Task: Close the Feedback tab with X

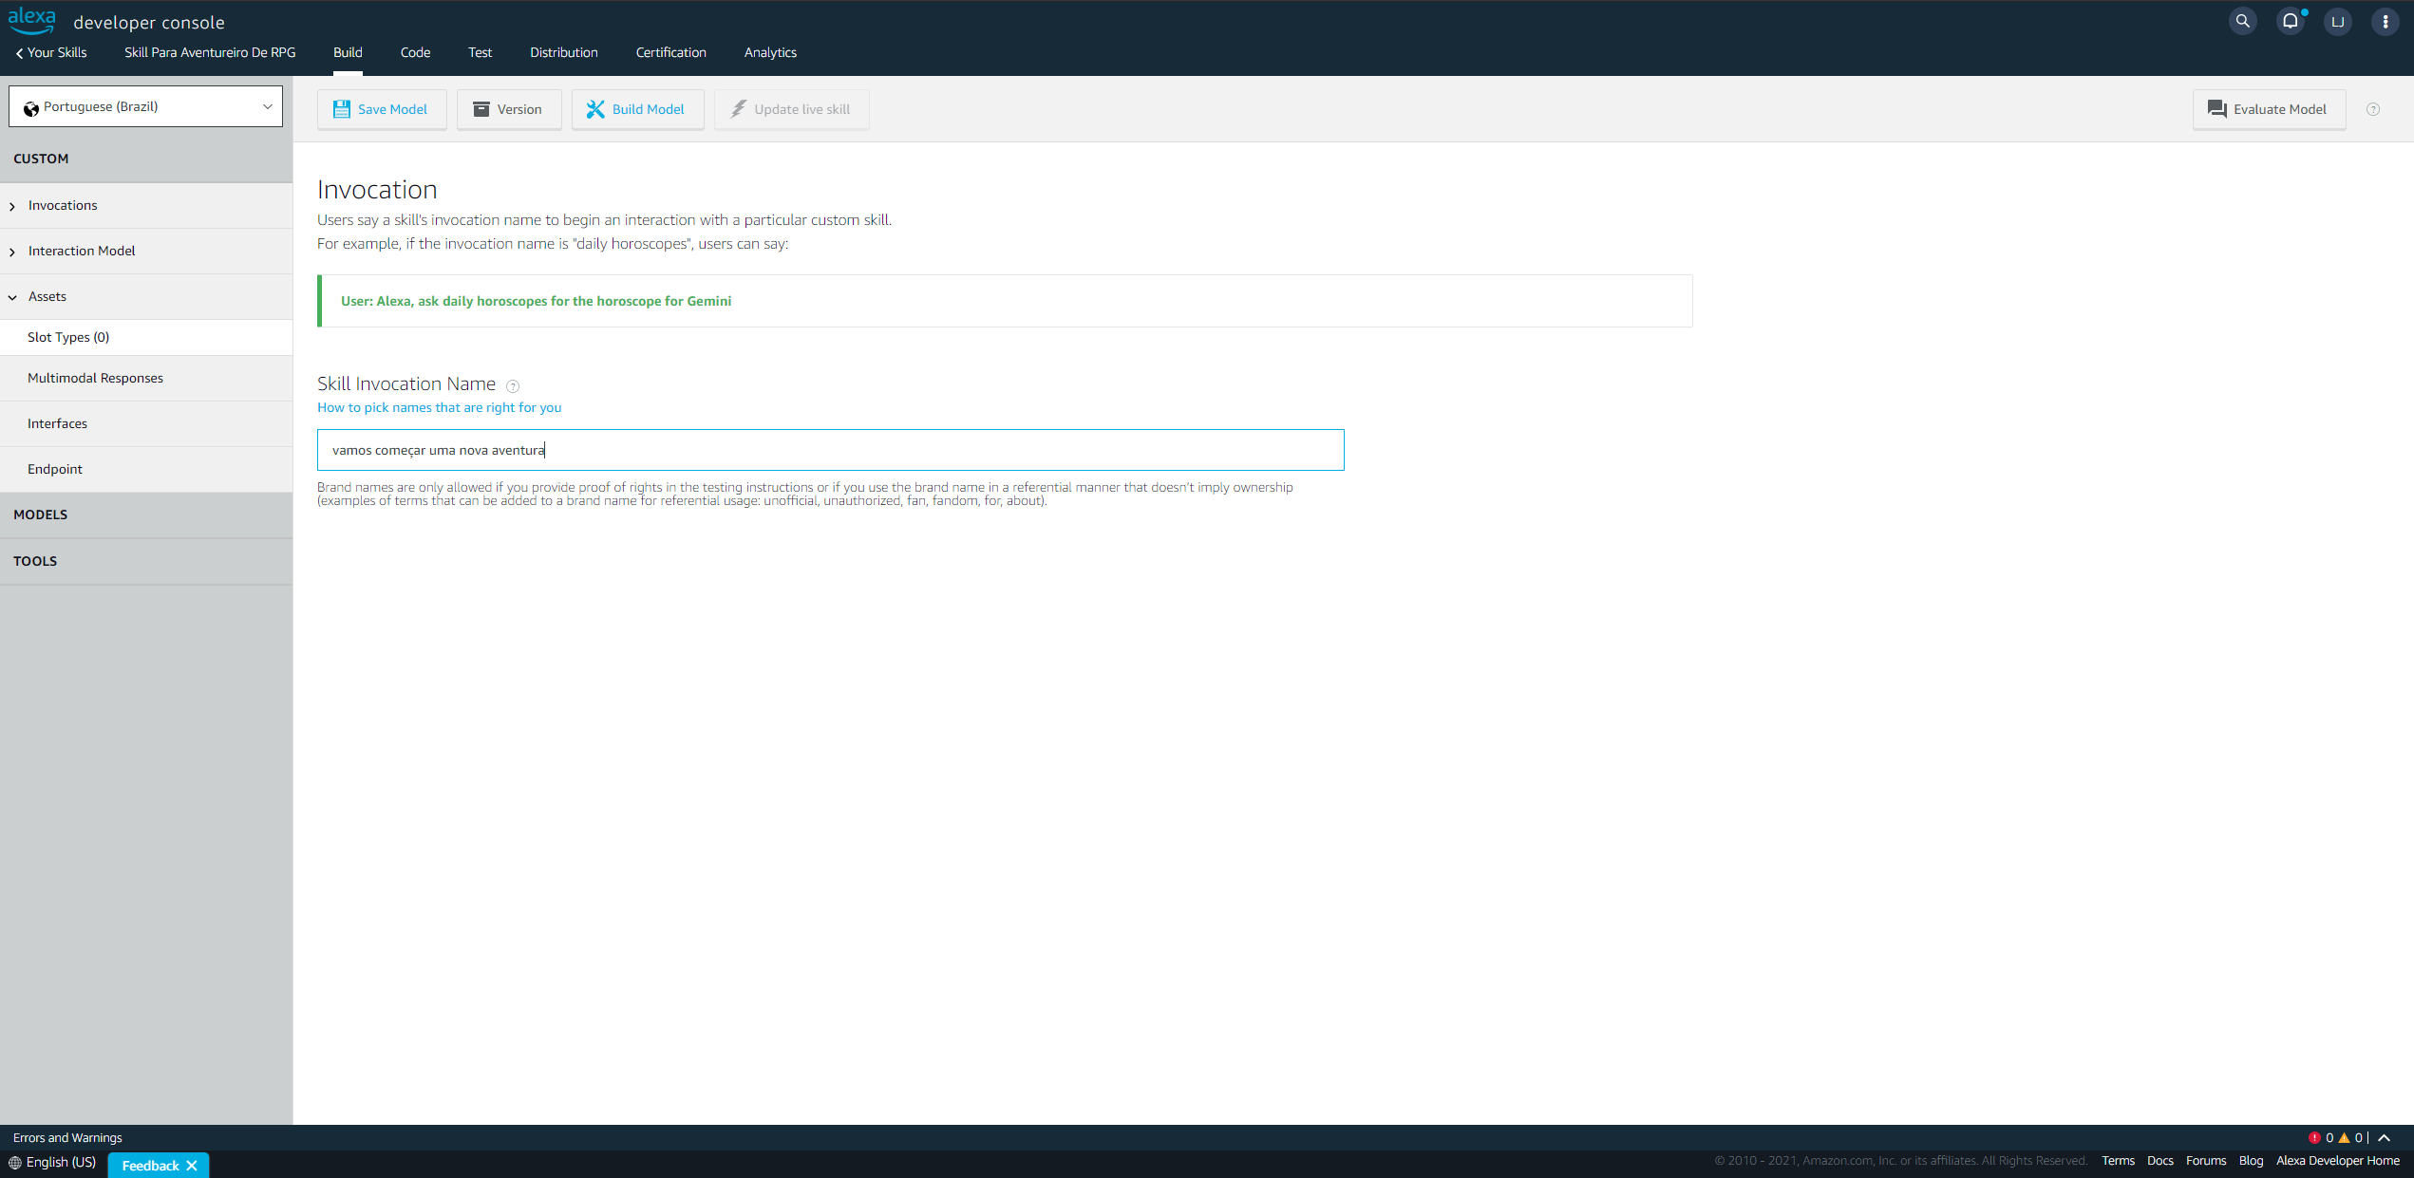Action: [192, 1166]
